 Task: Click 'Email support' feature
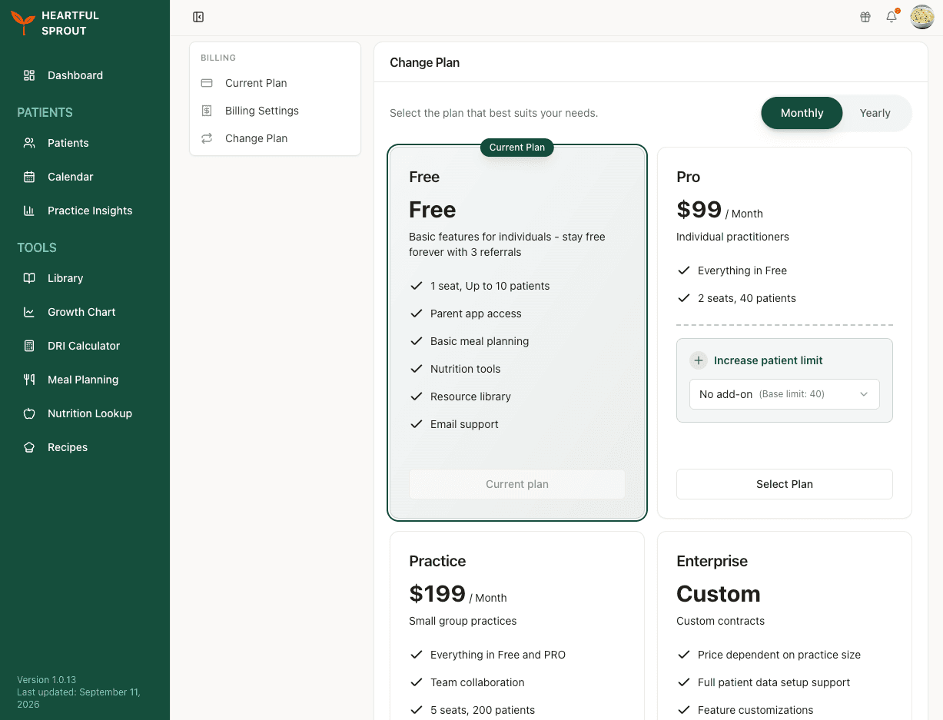[464, 424]
